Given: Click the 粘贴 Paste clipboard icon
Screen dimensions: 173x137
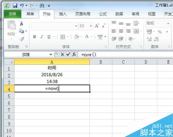Looking at the screenshot, I should 11,25.
